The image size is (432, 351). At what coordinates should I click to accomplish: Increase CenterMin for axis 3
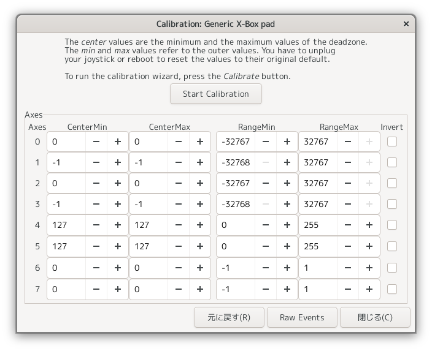point(118,204)
